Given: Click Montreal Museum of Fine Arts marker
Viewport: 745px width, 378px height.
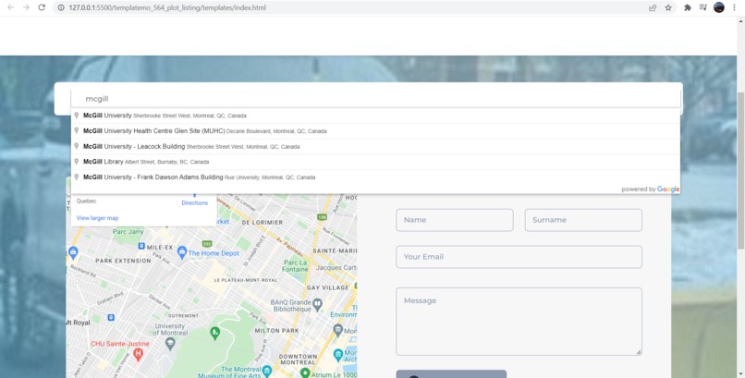Looking at the screenshot, I should pos(267,370).
